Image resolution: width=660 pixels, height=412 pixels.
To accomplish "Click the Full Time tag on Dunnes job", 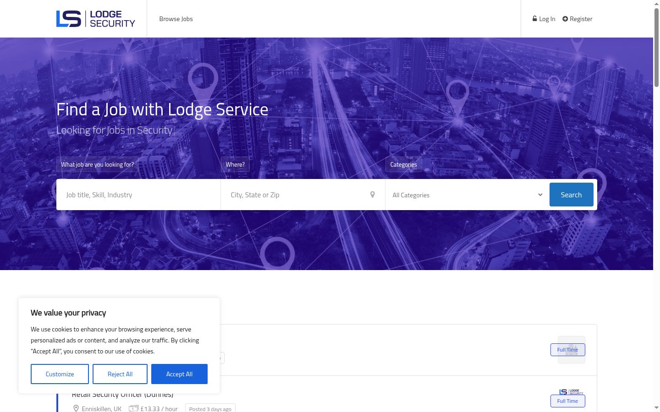I will tap(568, 401).
